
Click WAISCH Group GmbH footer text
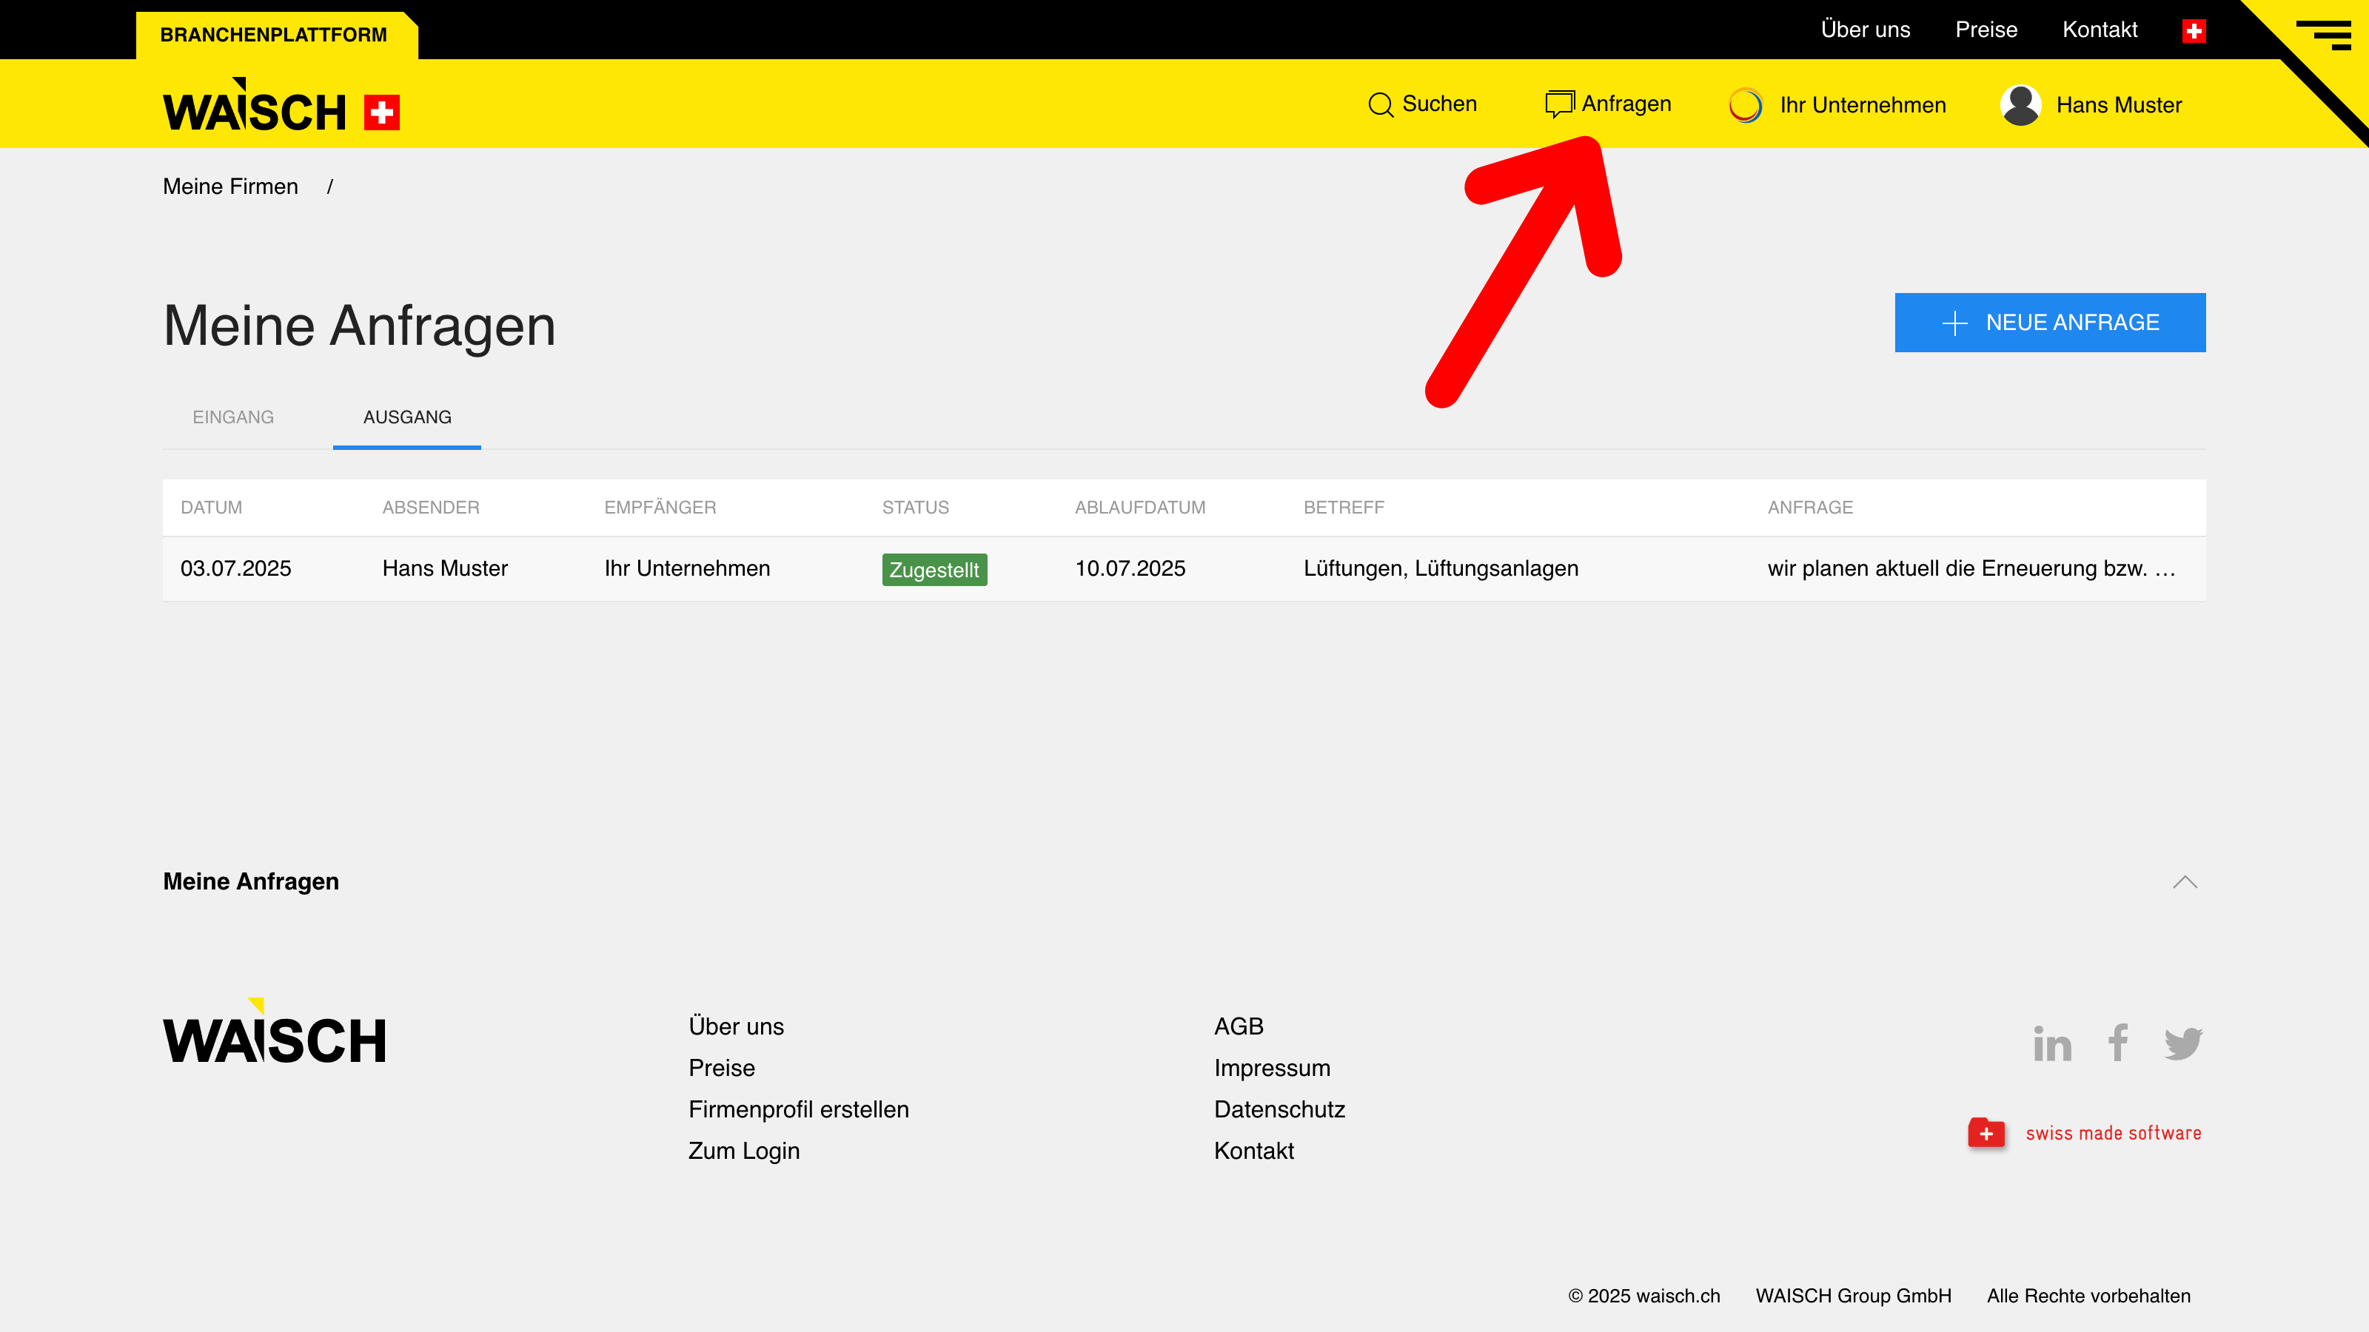point(1853,1295)
